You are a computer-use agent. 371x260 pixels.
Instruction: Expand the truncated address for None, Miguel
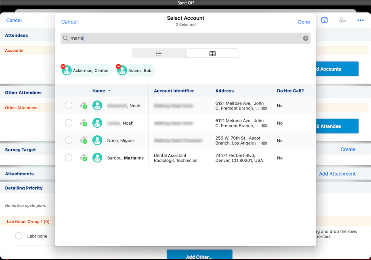click(x=265, y=142)
